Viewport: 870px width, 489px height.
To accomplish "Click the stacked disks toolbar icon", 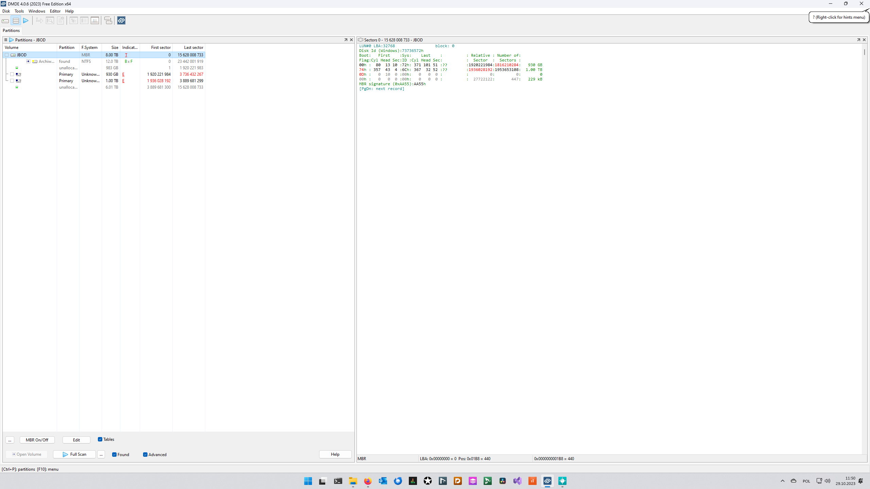I will (x=108, y=21).
